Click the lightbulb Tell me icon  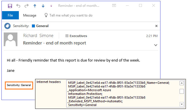(x=46, y=15)
